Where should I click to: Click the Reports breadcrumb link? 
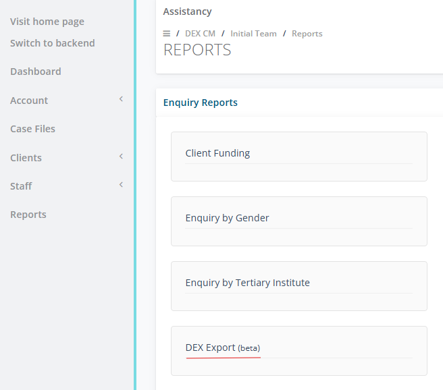307,34
